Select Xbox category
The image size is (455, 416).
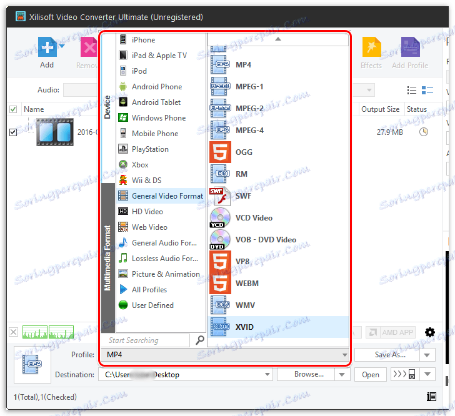[161, 165]
